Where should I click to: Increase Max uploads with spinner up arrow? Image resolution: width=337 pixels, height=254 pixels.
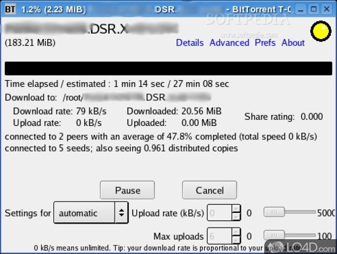pyautogui.click(x=236, y=232)
